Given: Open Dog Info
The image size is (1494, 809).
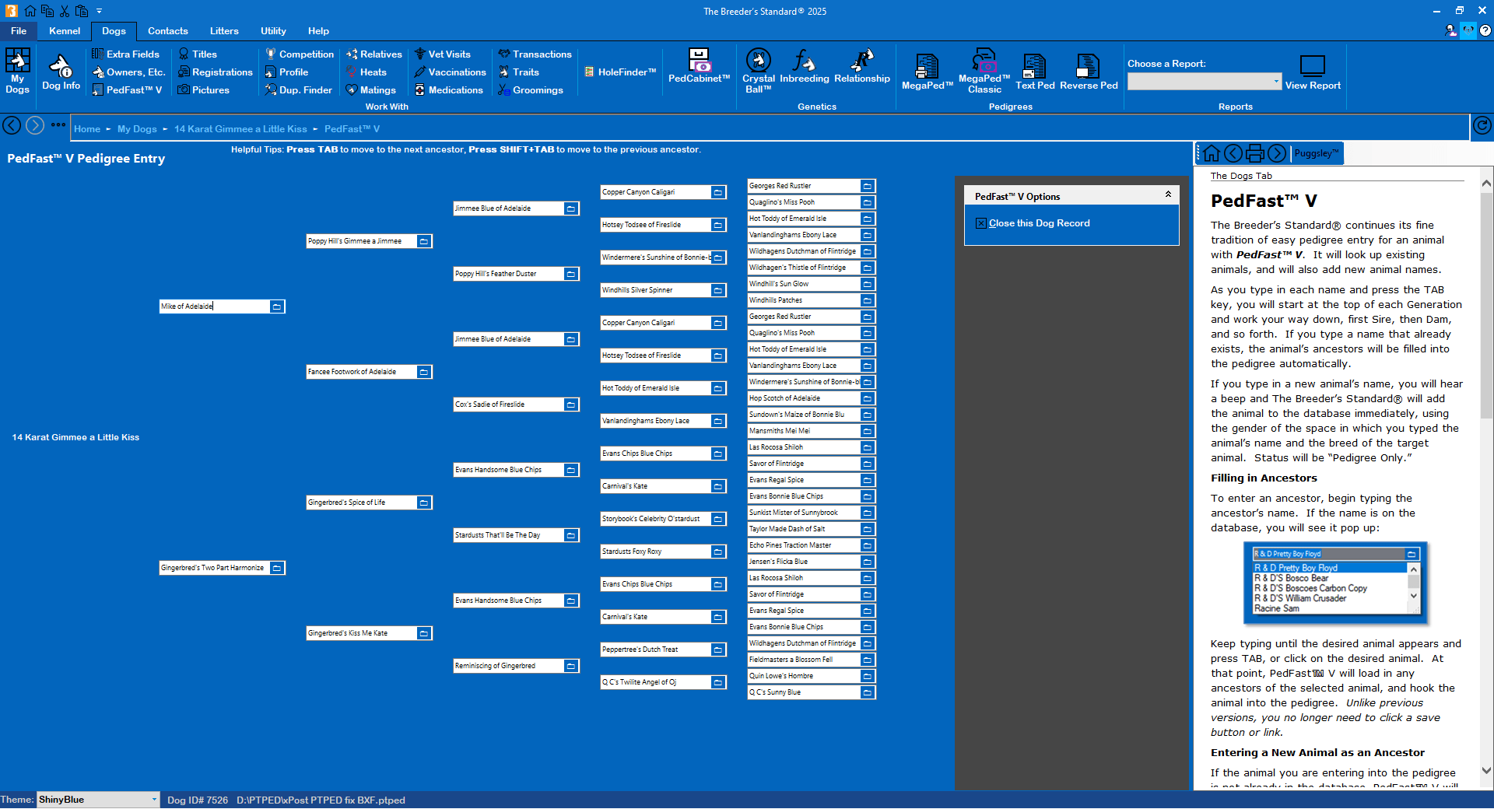Looking at the screenshot, I should pyautogui.click(x=60, y=72).
